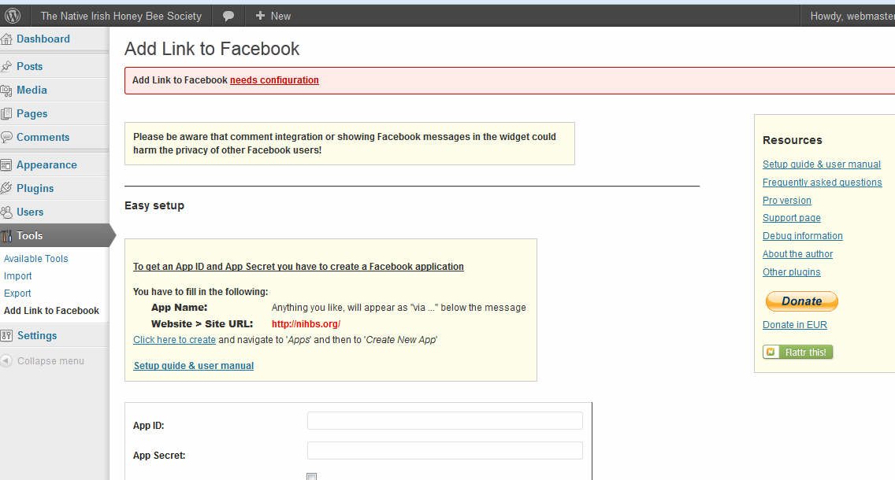Open the New content menu

pyautogui.click(x=273, y=16)
